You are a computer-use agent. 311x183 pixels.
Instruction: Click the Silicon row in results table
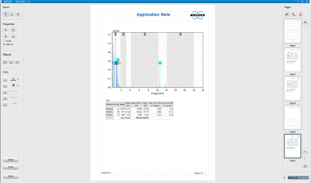point(140,115)
